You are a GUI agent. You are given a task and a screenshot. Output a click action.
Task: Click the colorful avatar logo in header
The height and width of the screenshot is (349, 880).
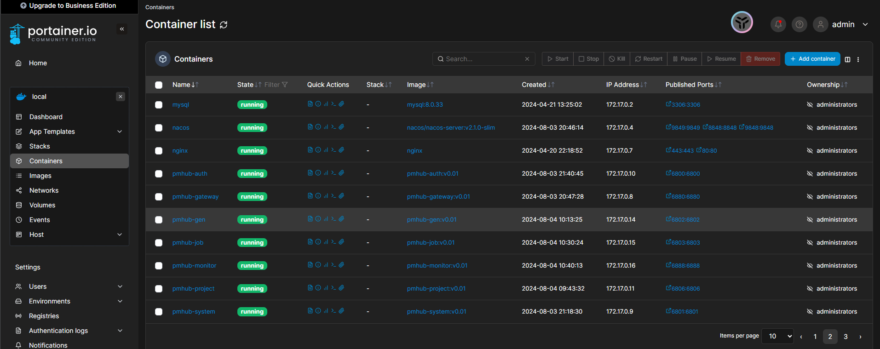(x=742, y=22)
